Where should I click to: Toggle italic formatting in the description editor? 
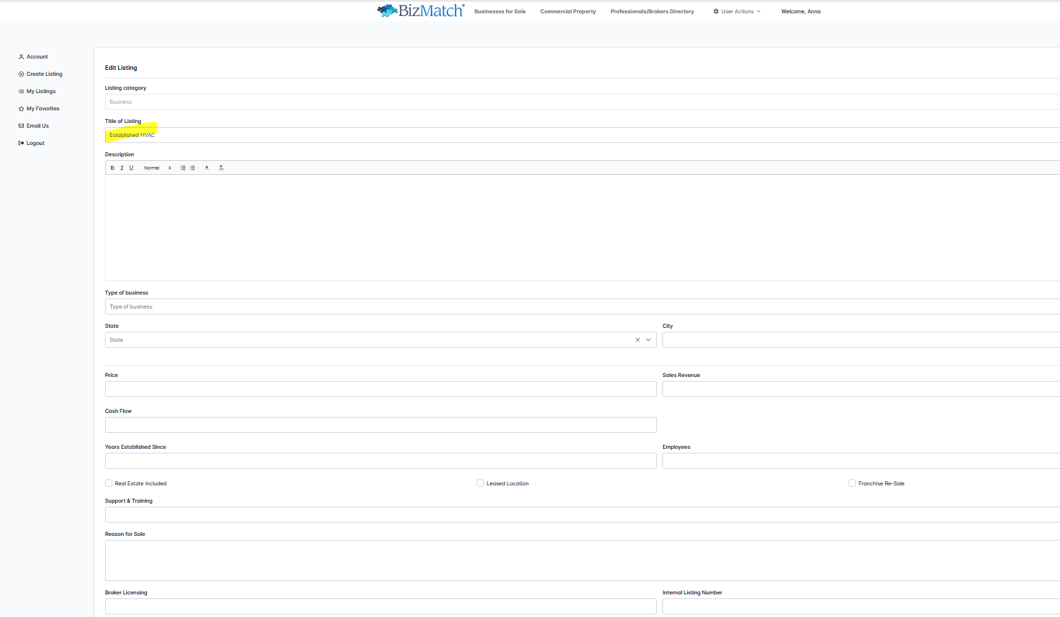(122, 168)
